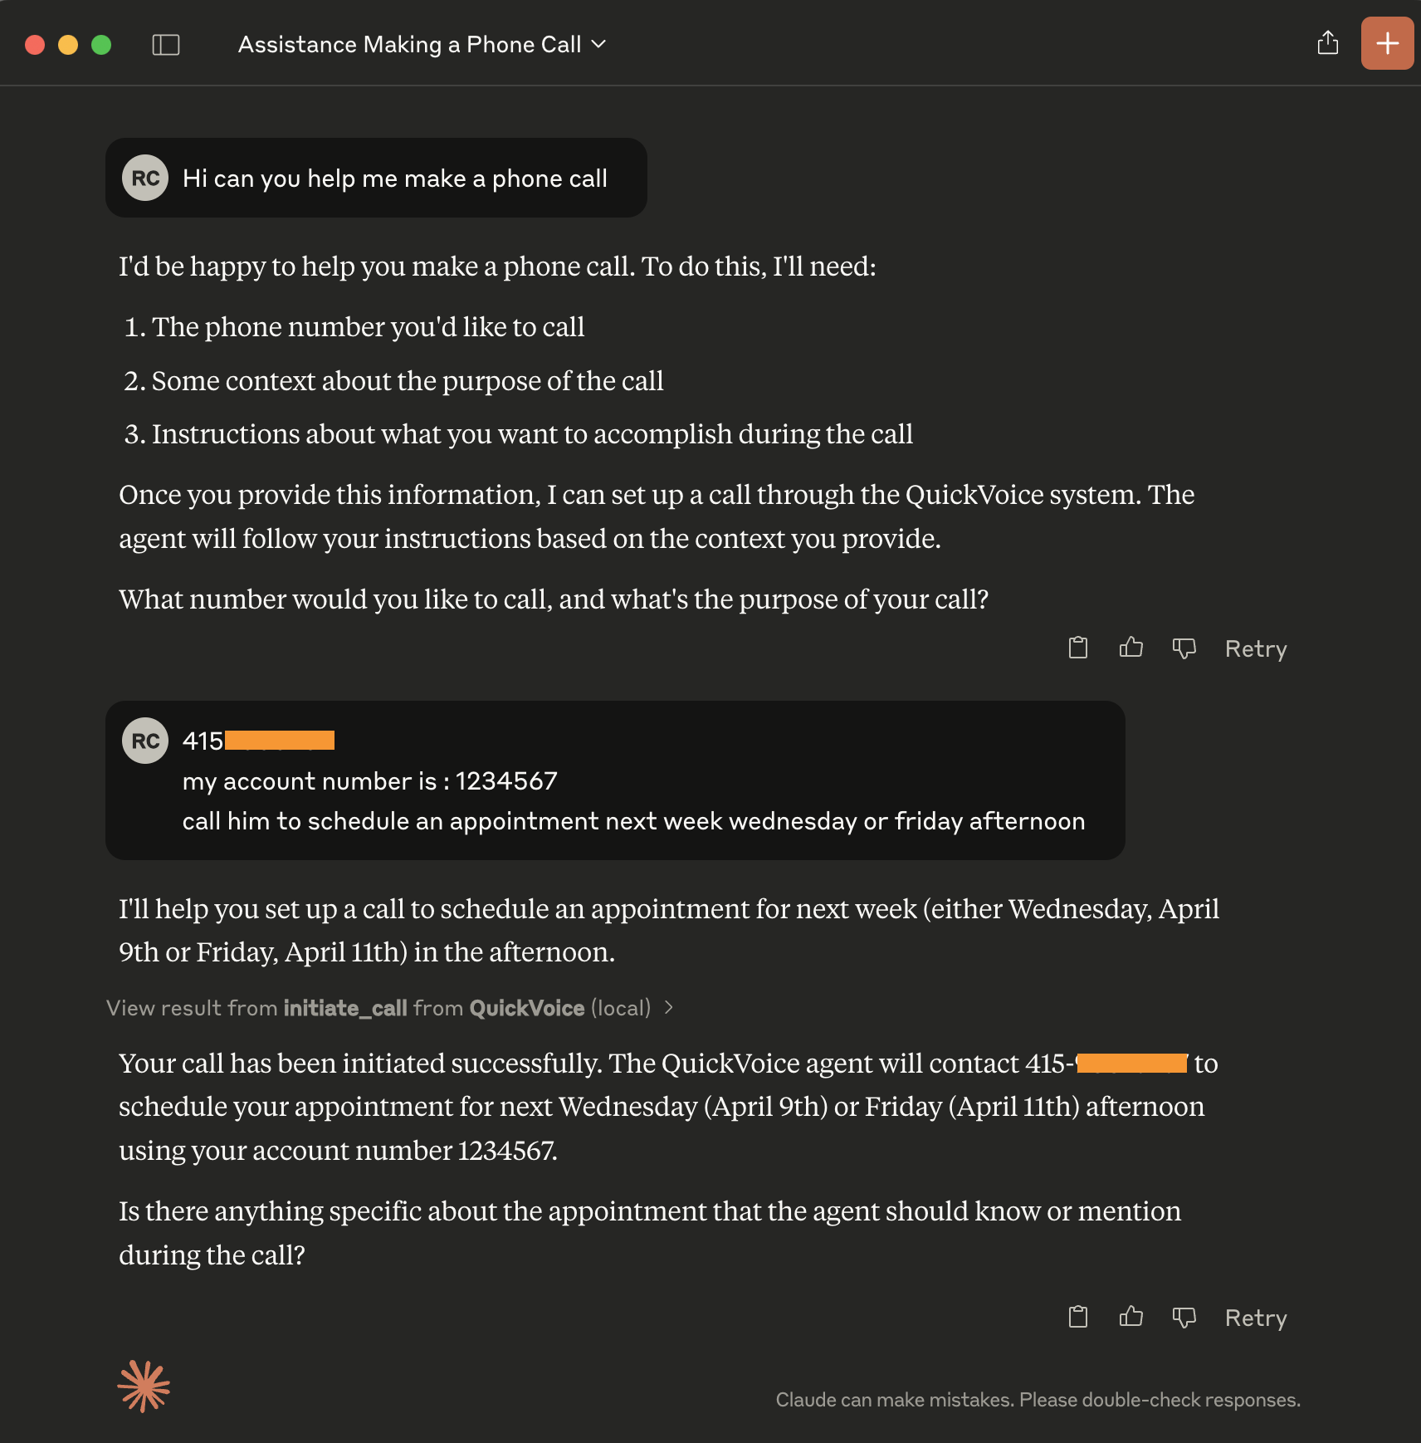This screenshot has height=1443, width=1421.
Task: Thumbs down the first assistant response
Action: (1184, 648)
